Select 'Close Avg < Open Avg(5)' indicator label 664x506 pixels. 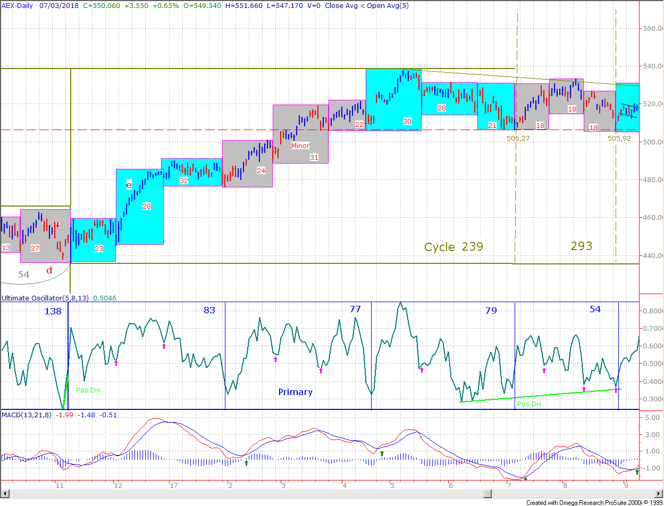367,6
